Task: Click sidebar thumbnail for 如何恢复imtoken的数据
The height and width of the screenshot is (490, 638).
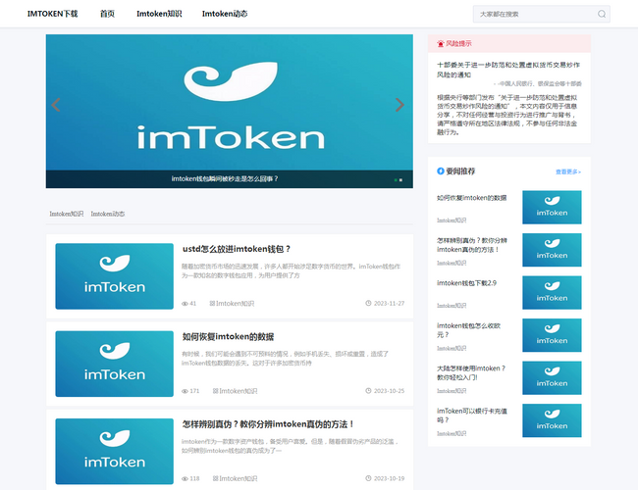Action: (552, 207)
